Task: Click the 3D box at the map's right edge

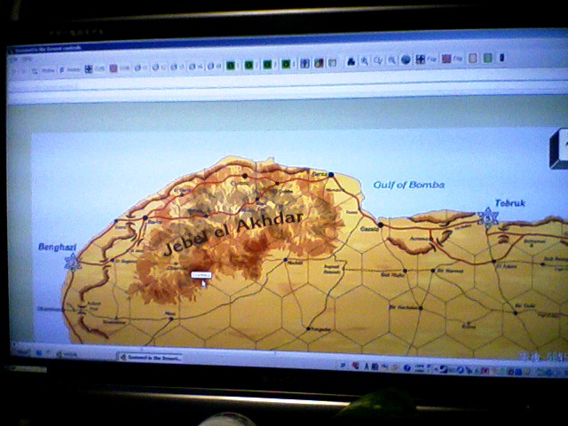Action: pyautogui.click(x=558, y=148)
